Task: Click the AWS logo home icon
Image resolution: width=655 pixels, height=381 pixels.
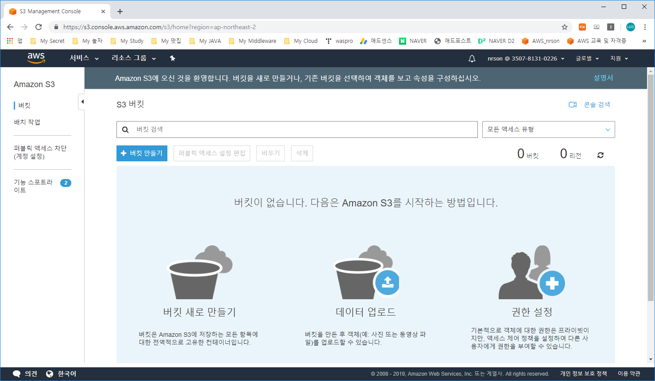Action: [36, 58]
